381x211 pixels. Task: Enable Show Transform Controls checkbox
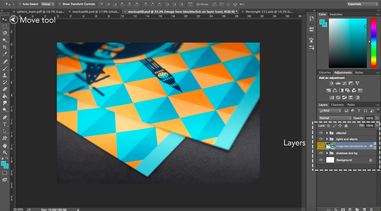[x=60, y=4]
